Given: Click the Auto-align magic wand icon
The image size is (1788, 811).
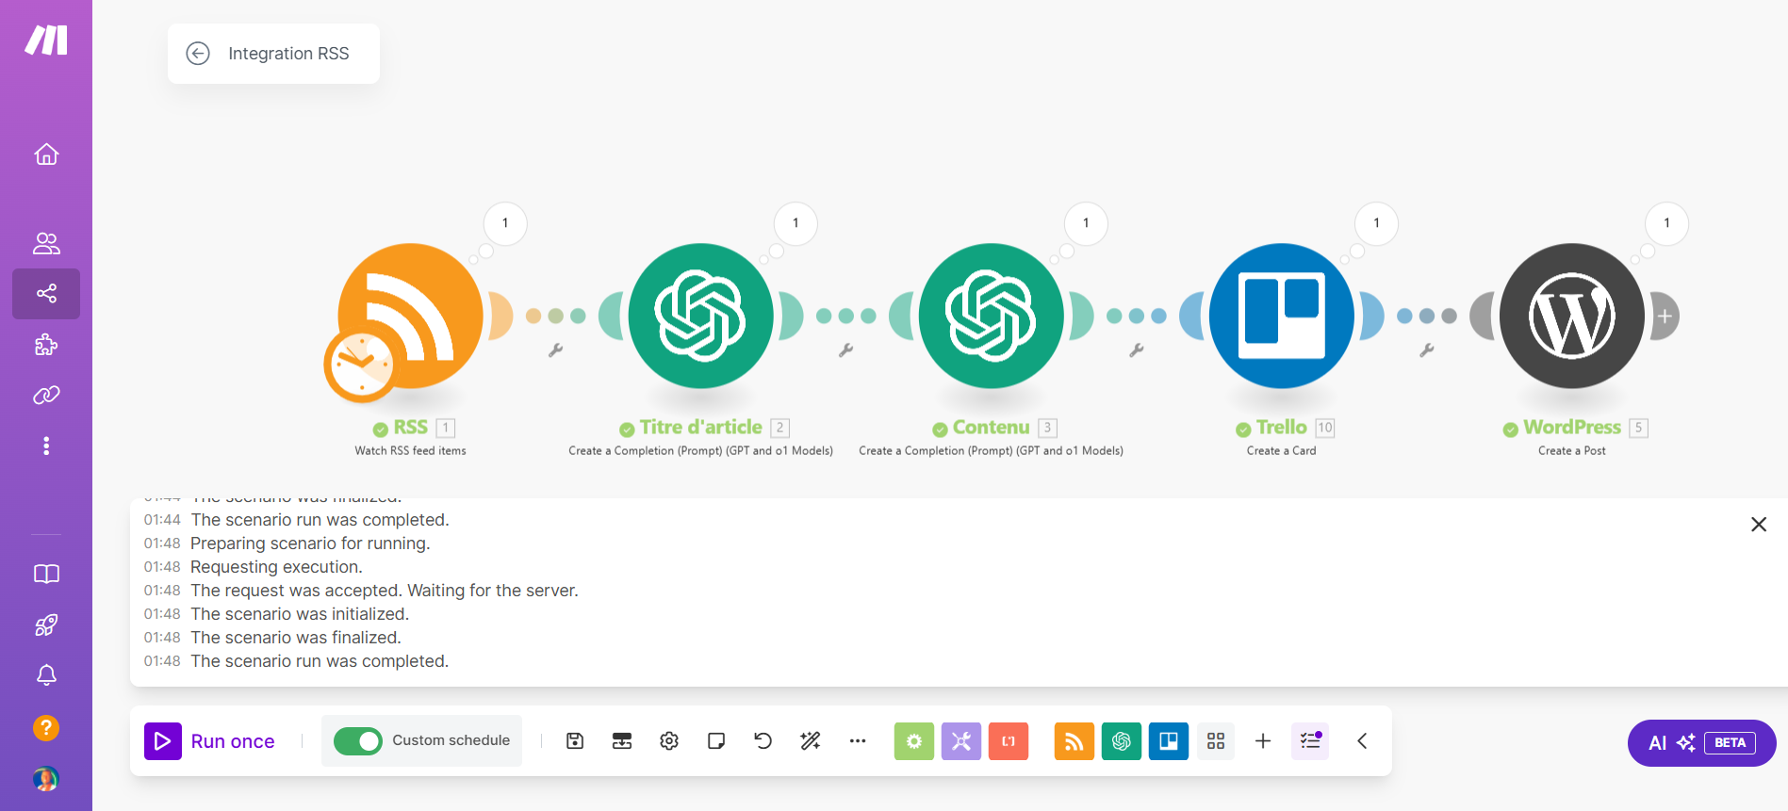Looking at the screenshot, I should point(811,741).
